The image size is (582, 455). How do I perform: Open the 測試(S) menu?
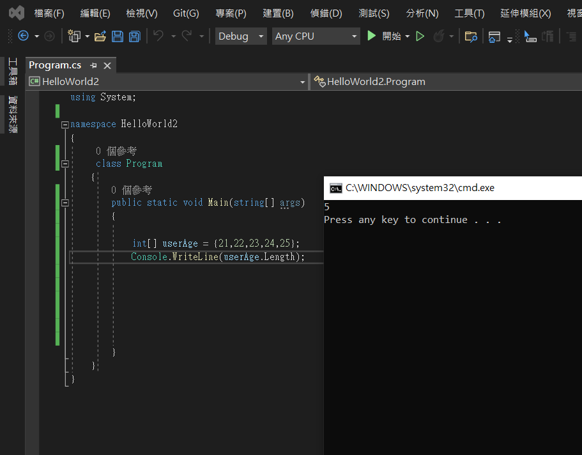[374, 13]
